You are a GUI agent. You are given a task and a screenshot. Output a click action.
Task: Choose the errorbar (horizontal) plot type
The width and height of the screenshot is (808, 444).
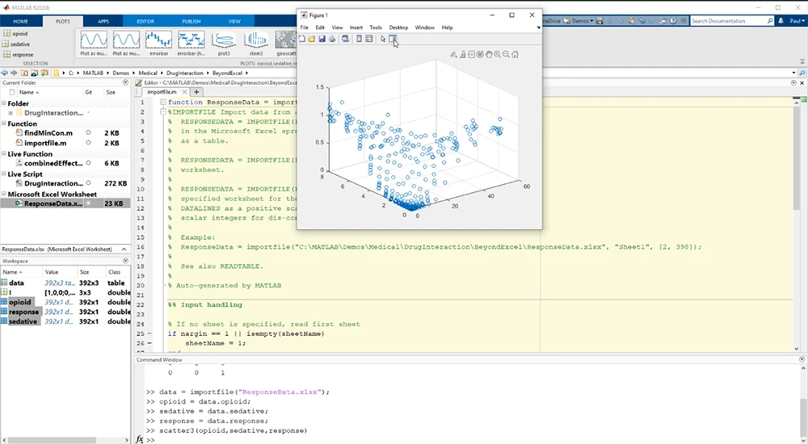point(191,44)
